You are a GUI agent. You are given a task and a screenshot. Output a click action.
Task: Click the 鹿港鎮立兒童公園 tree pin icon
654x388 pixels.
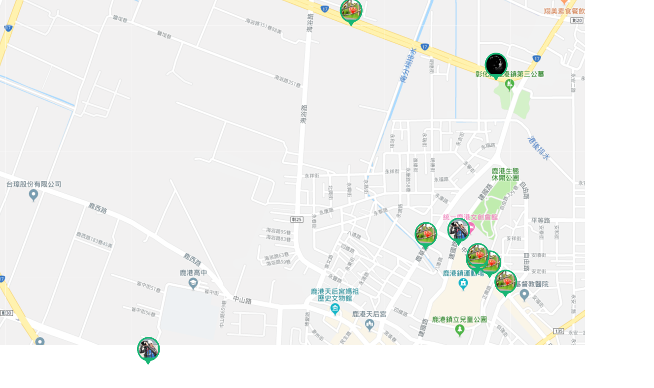tap(460, 330)
